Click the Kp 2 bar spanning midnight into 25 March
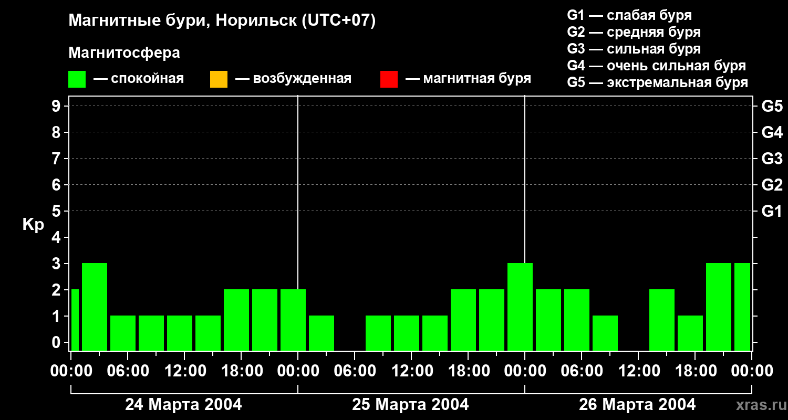 [x=293, y=320]
